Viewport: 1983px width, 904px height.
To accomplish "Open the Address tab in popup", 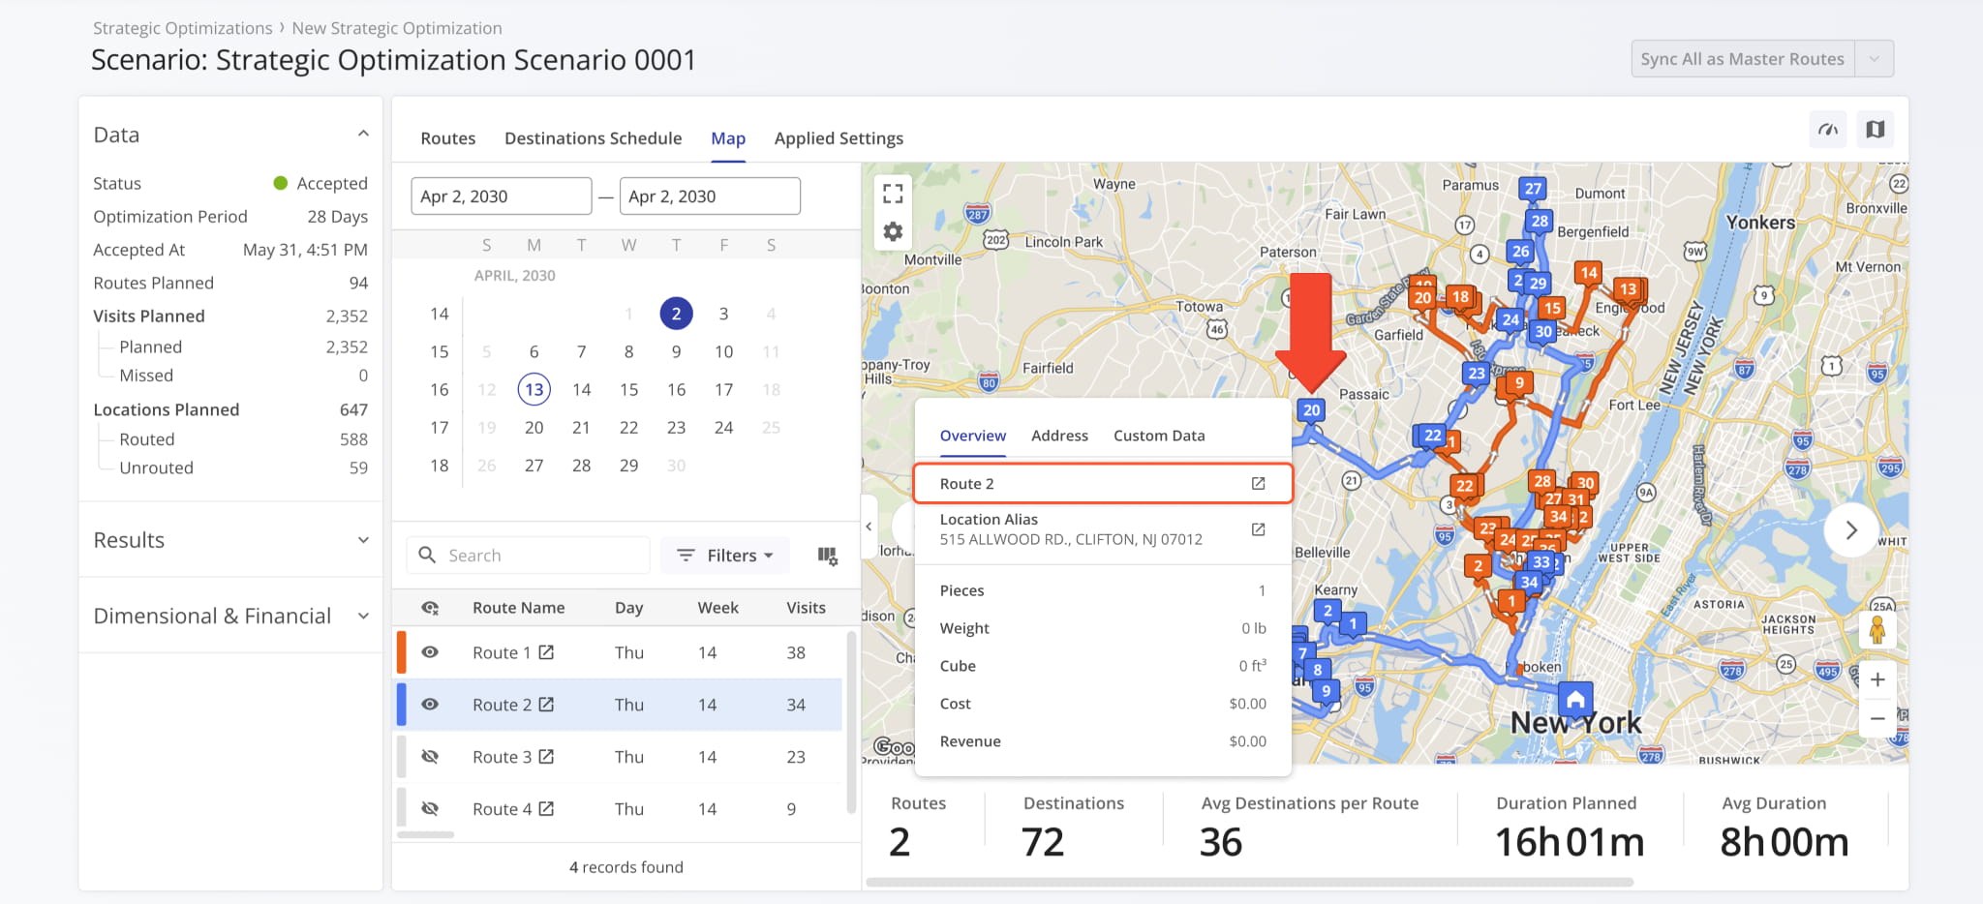I will click(1059, 436).
